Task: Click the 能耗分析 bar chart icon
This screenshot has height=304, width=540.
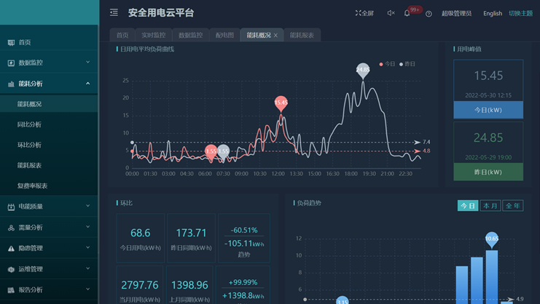Action: 11,84
